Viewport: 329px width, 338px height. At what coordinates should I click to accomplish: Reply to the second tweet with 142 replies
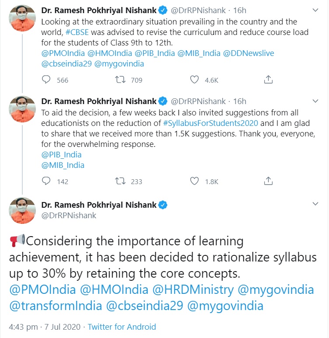click(x=46, y=181)
